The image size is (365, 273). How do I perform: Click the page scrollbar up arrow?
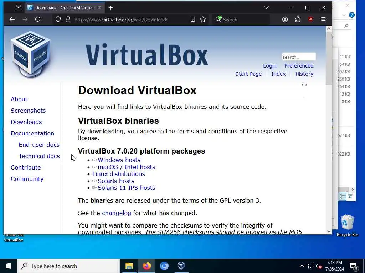(x=329, y=29)
